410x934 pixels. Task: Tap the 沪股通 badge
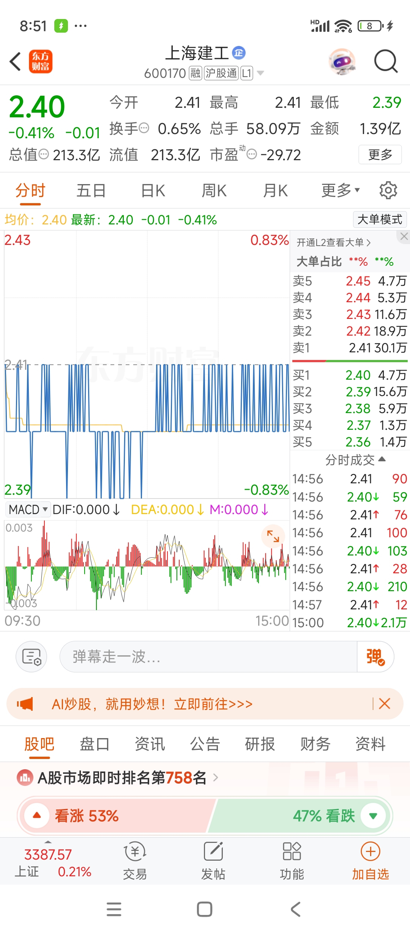(x=221, y=73)
